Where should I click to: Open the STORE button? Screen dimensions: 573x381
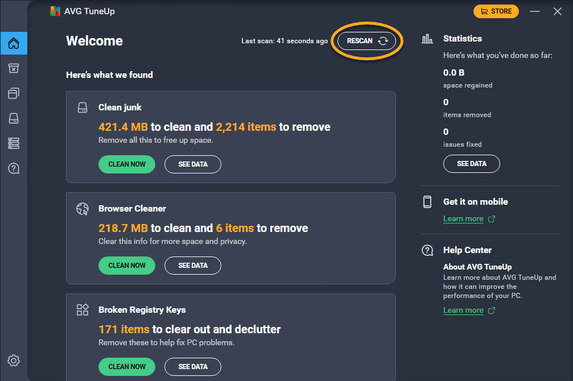[496, 11]
